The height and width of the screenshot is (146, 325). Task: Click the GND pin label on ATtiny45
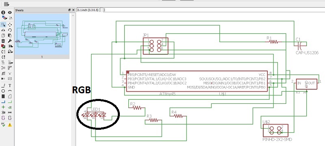pyautogui.click(x=131, y=87)
